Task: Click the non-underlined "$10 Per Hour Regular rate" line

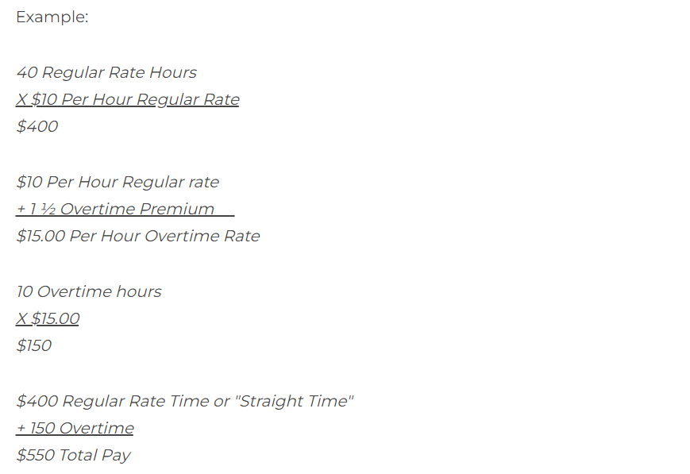Action: [117, 182]
